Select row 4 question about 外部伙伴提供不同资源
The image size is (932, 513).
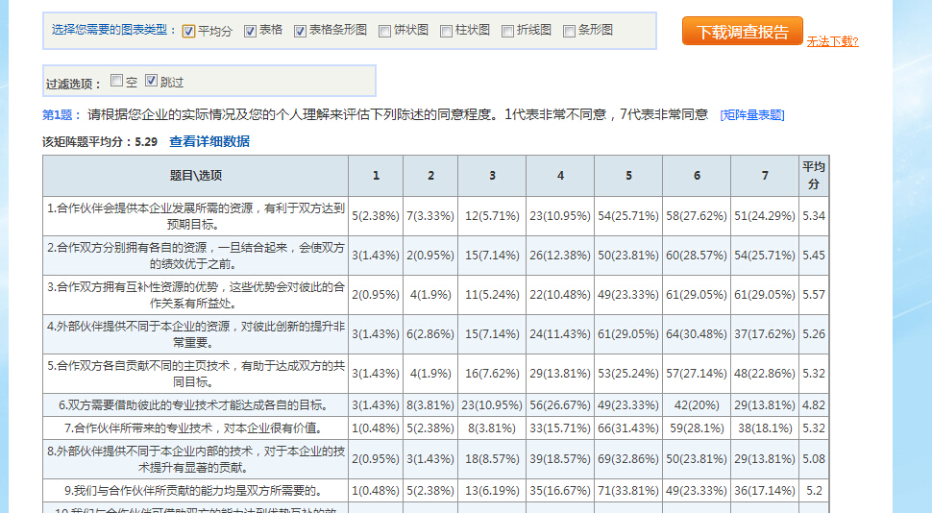point(196,334)
